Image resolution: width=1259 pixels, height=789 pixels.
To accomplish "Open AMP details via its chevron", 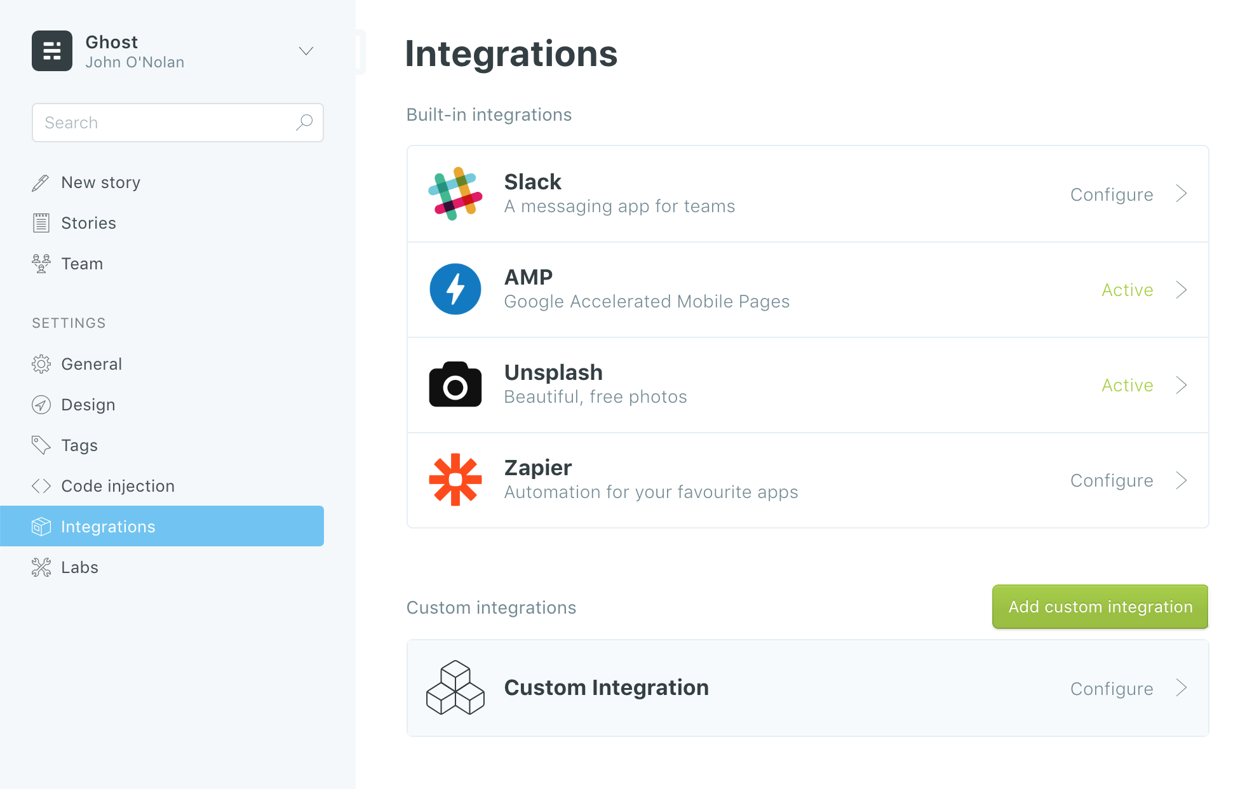I will click(1181, 290).
